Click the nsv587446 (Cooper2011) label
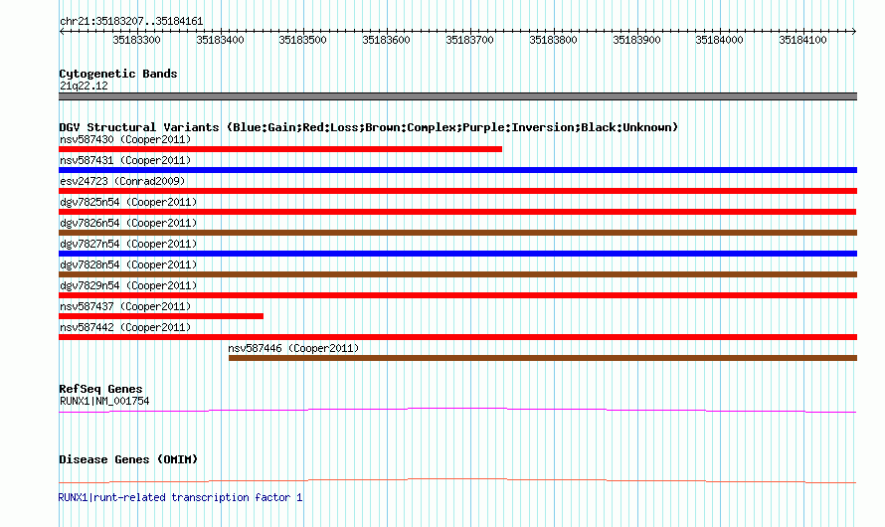 pyautogui.click(x=293, y=348)
